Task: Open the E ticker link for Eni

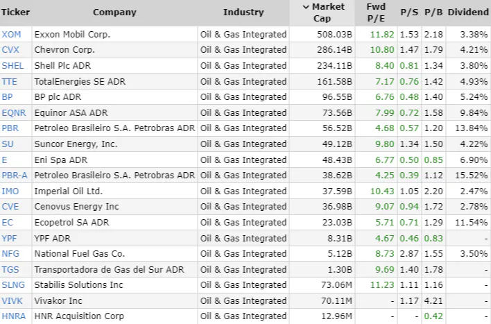Action: point(4,160)
